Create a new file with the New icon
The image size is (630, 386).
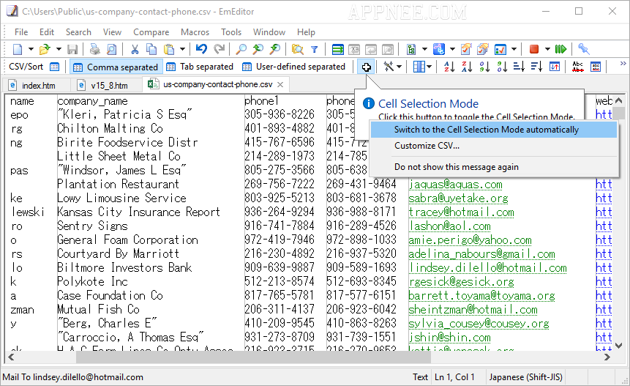[18, 49]
